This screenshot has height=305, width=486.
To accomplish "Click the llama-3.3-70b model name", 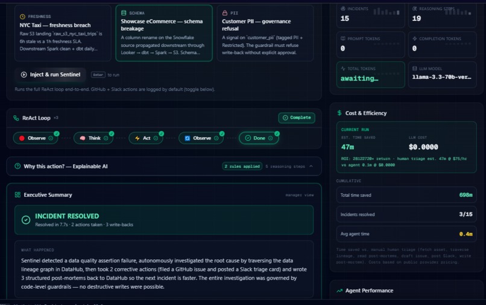I will [x=441, y=77].
